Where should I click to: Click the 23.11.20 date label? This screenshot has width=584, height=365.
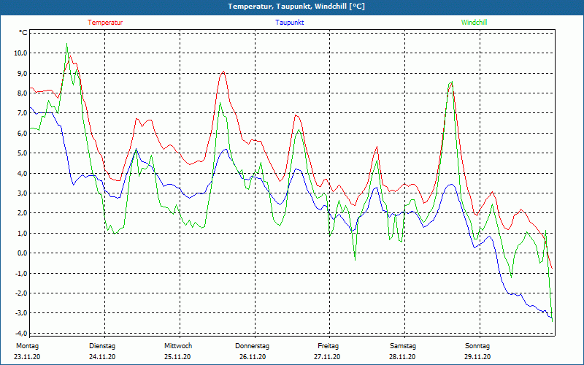click(27, 357)
